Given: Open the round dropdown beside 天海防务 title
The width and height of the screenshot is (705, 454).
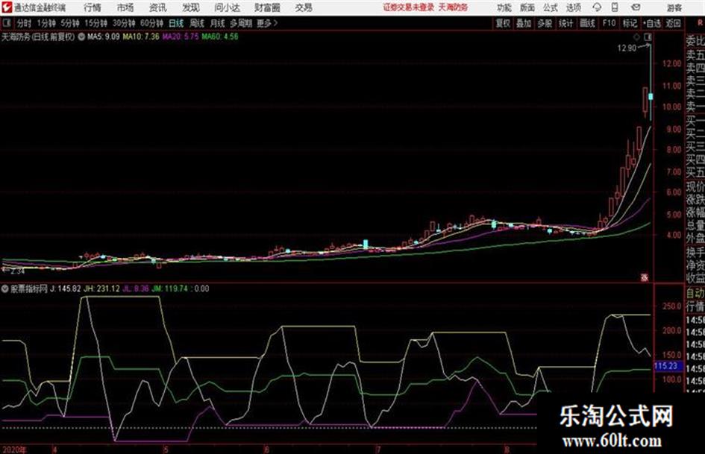Looking at the screenshot, I should tap(81, 37).
